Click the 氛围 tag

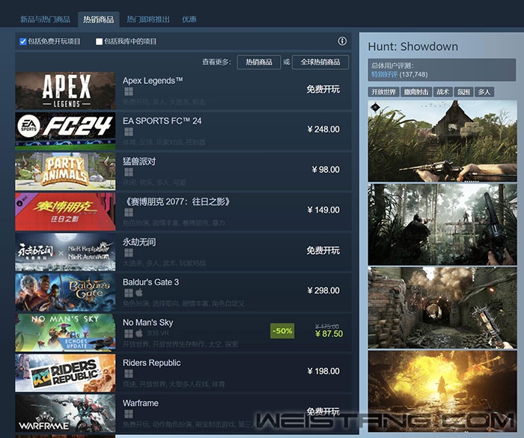[x=463, y=92]
